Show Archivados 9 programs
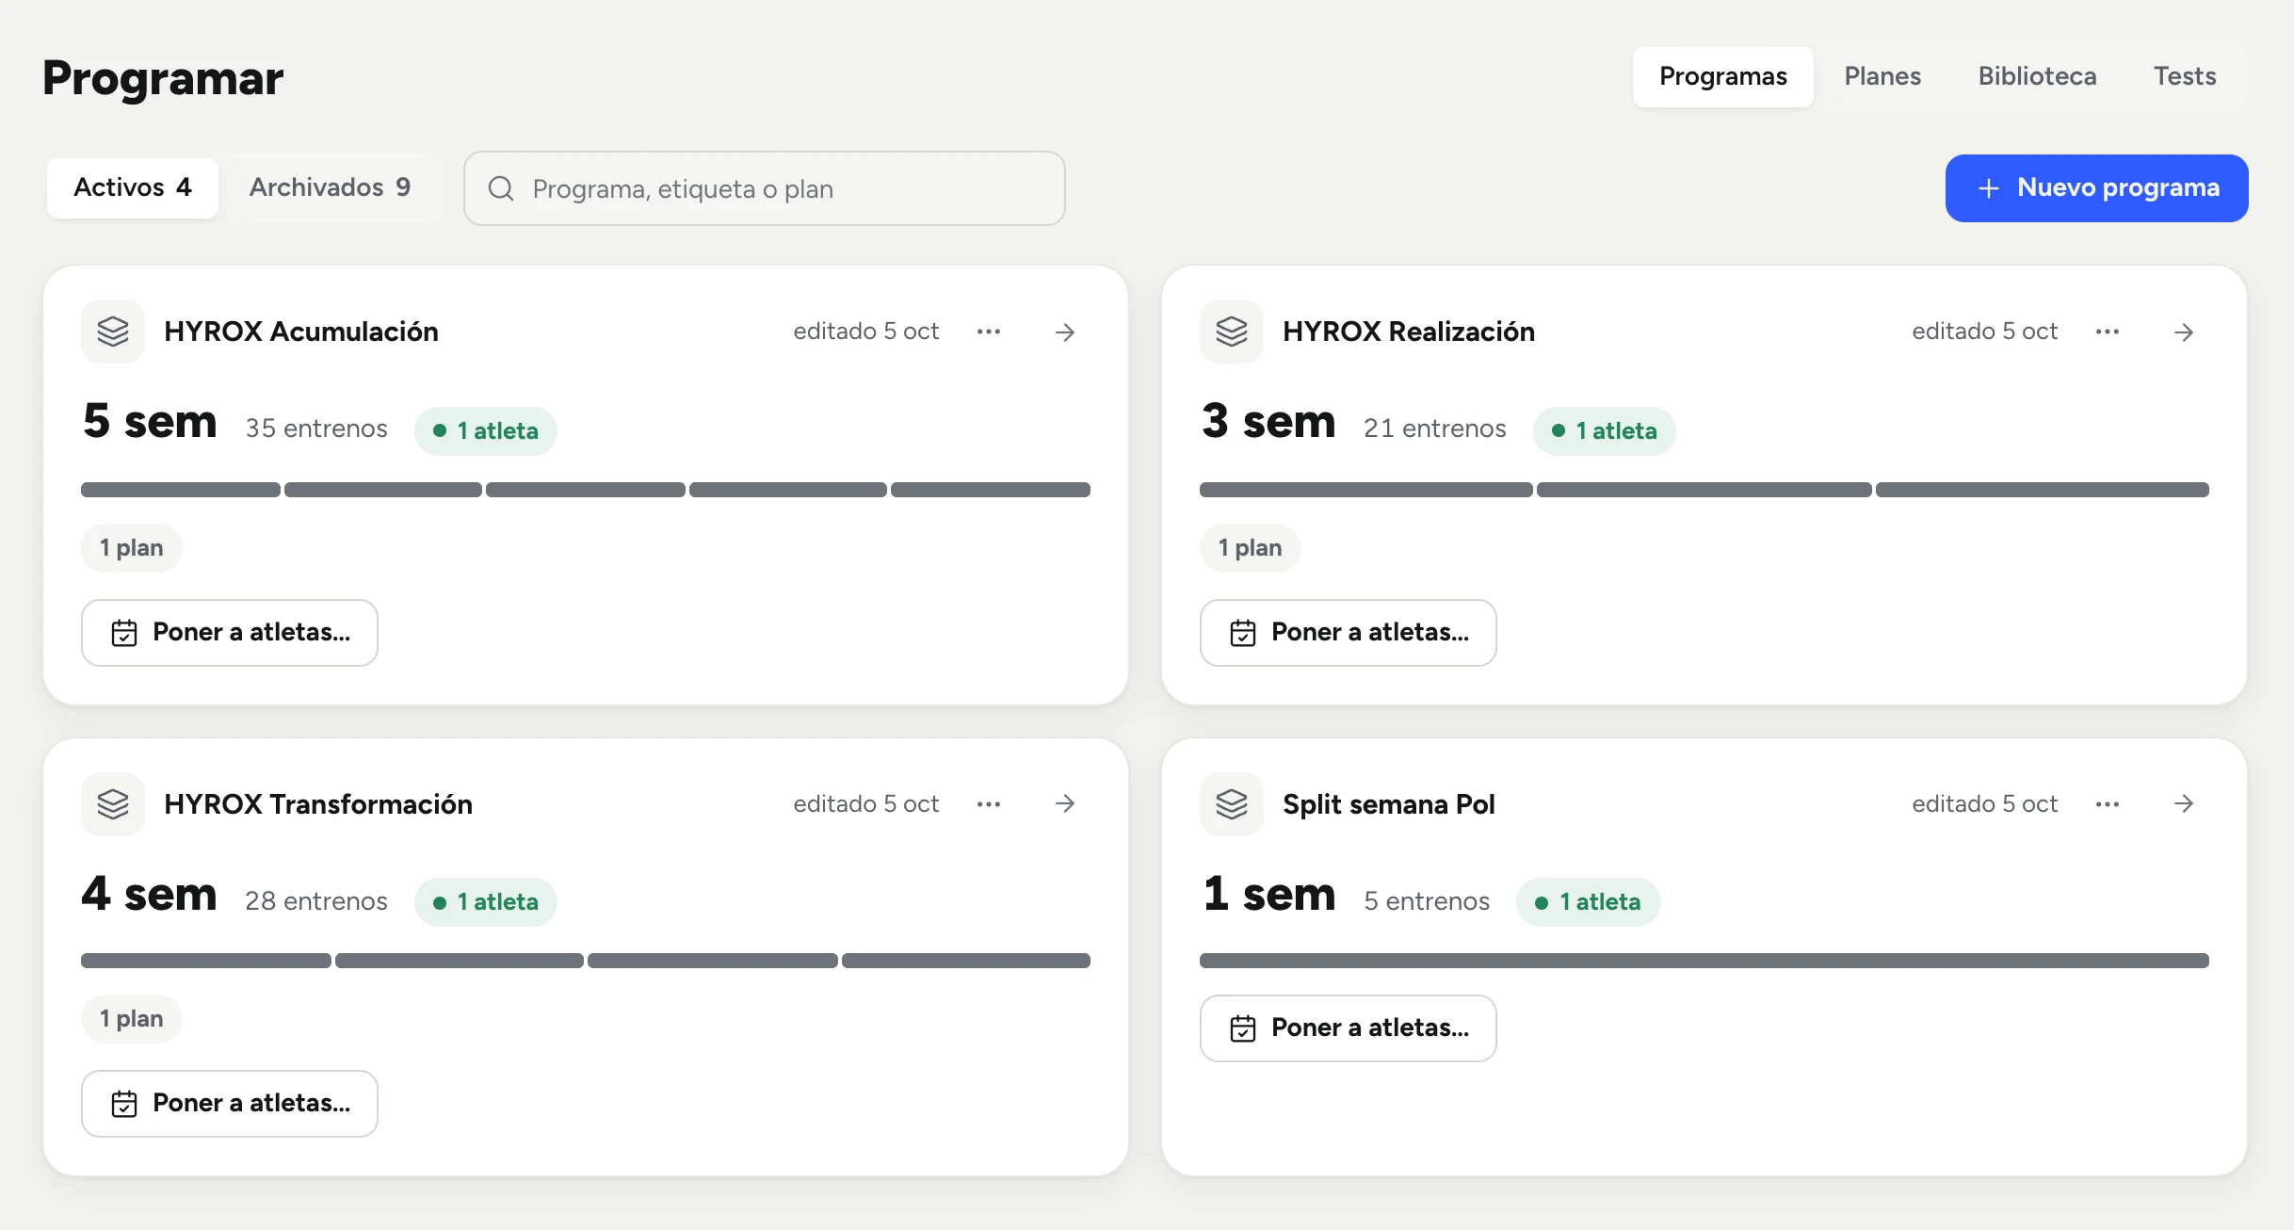Image resolution: width=2294 pixels, height=1230 pixels. (x=331, y=187)
